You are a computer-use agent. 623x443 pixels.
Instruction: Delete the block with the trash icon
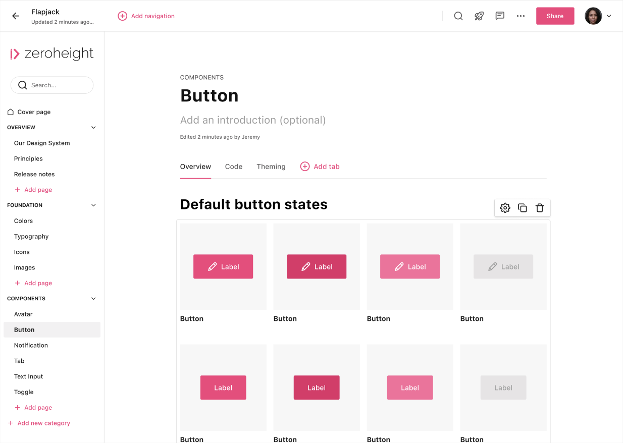pos(540,208)
